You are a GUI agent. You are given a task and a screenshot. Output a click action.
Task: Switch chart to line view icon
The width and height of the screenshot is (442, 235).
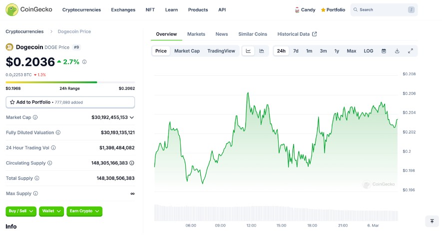point(248,51)
